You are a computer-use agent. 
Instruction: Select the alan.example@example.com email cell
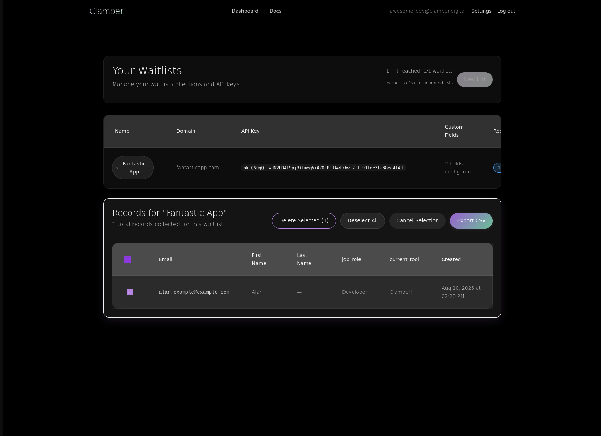coord(194,292)
